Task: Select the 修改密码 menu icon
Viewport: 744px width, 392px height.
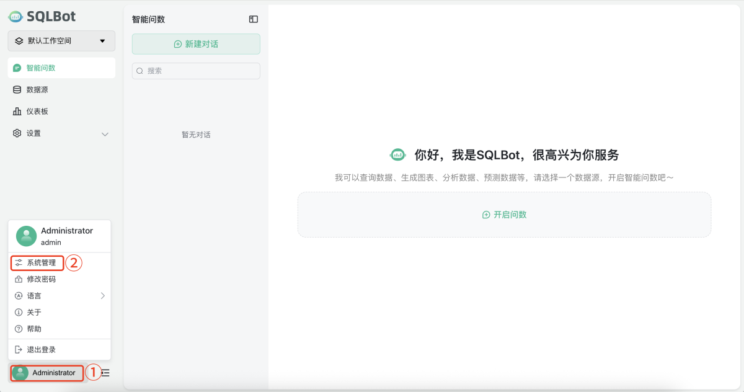Action: point(19,278)
